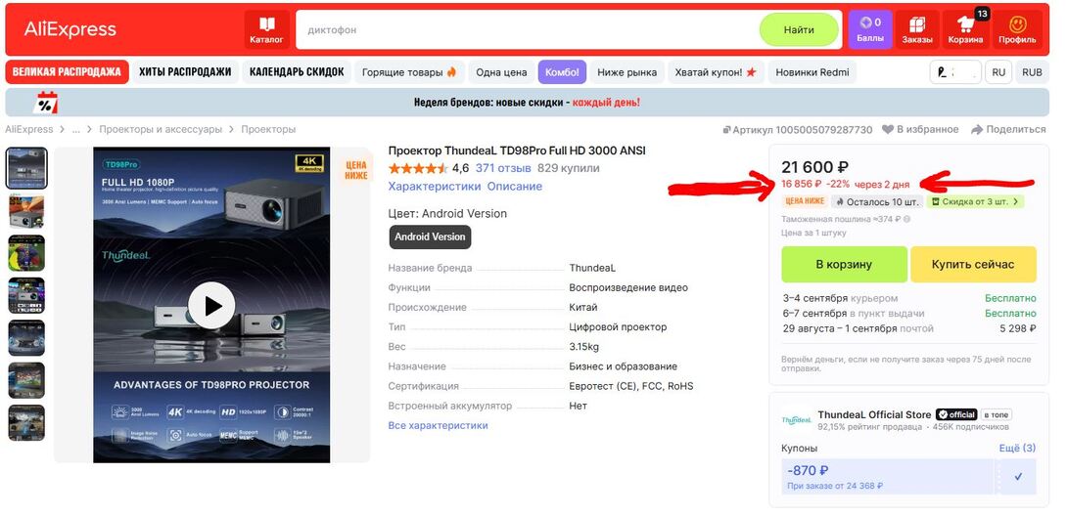
Task: Open Проекторы breadcrumb
Action: pyautogui.click(x=268, y=129)
